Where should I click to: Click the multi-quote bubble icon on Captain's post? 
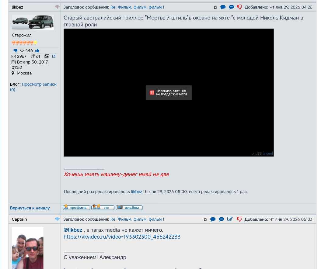221,219
